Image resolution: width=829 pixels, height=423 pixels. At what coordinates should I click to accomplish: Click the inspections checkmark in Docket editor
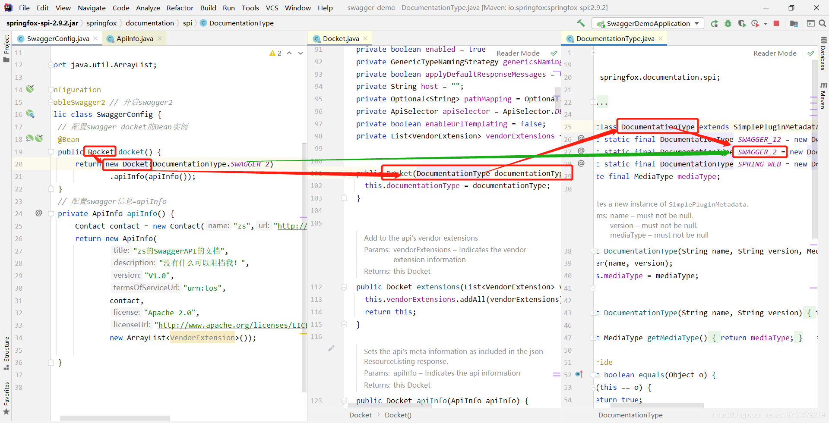(554, 53)
